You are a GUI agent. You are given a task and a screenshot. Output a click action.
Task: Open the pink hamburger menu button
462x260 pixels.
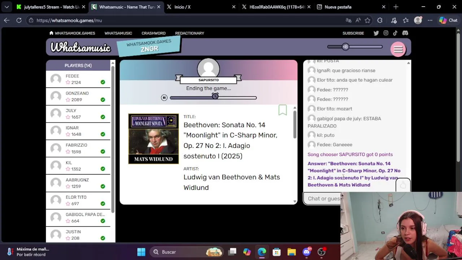tap(398, 49)
